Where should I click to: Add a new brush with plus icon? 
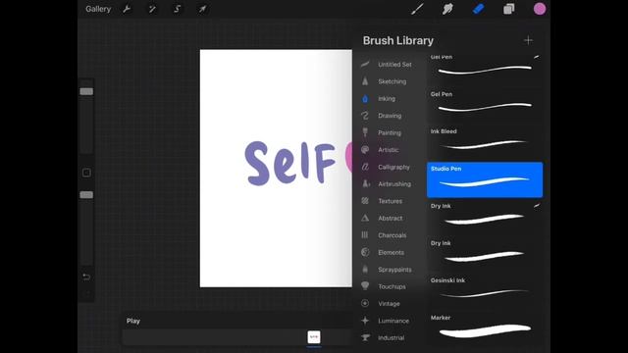pos(528,40)
